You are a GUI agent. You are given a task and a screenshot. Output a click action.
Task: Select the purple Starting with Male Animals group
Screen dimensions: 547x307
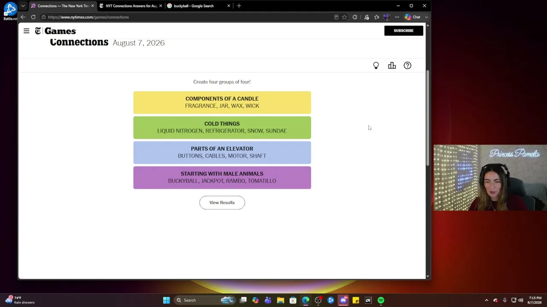(x=222, y=177)
